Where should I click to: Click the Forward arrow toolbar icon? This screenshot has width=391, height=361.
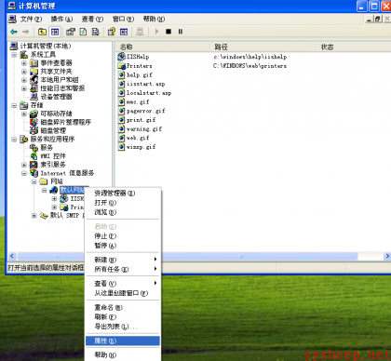click(26, 32)
